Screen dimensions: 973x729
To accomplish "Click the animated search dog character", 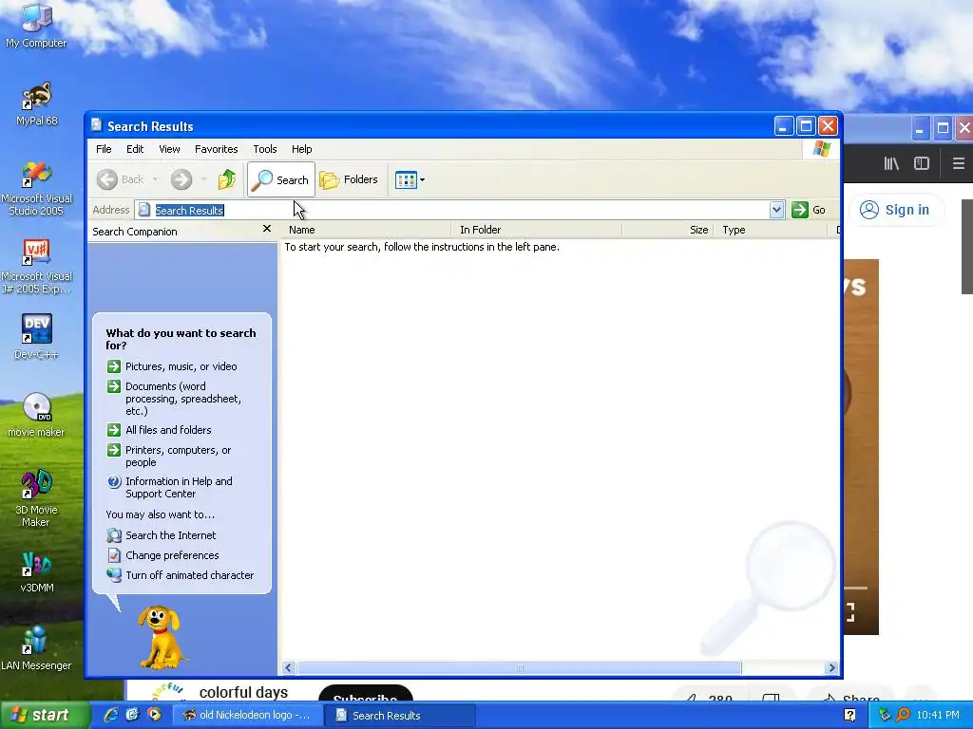I will [160, 637].
